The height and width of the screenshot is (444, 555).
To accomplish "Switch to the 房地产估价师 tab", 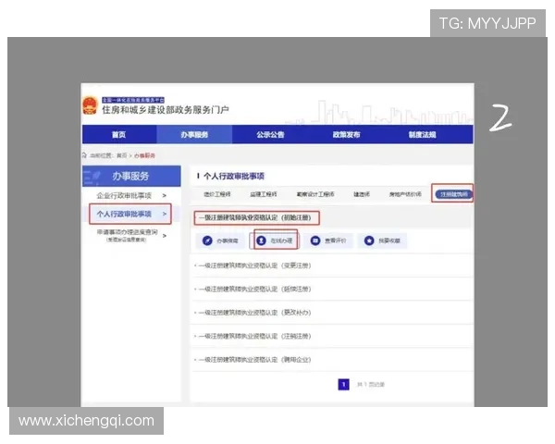I will [x=405, y=194].
